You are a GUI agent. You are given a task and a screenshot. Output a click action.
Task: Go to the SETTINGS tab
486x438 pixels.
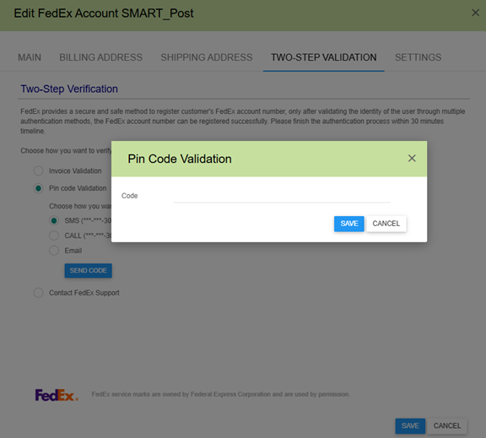(418, 57)
